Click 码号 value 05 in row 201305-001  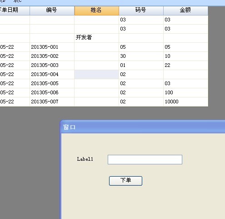click(141, 47)
